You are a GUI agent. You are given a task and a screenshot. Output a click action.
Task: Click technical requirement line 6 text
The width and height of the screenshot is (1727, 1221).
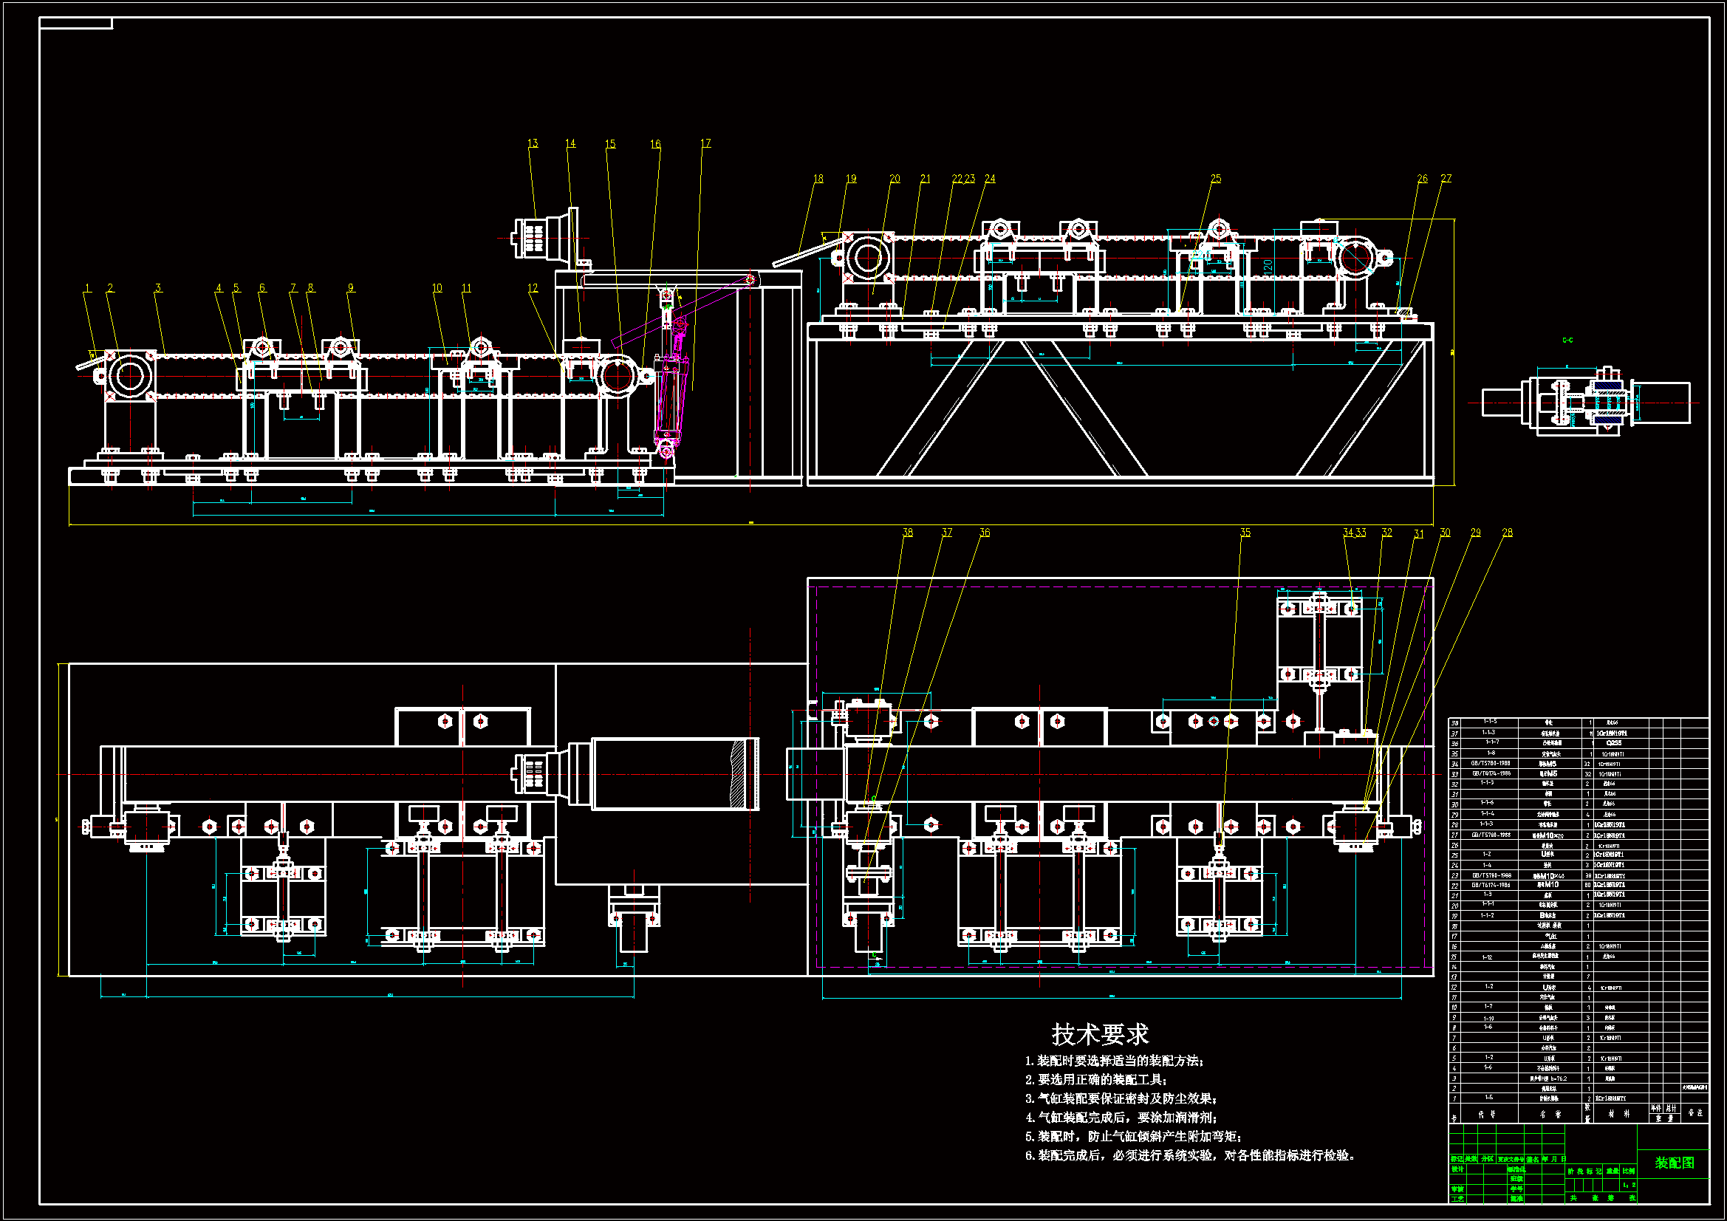[1190, 1155]
